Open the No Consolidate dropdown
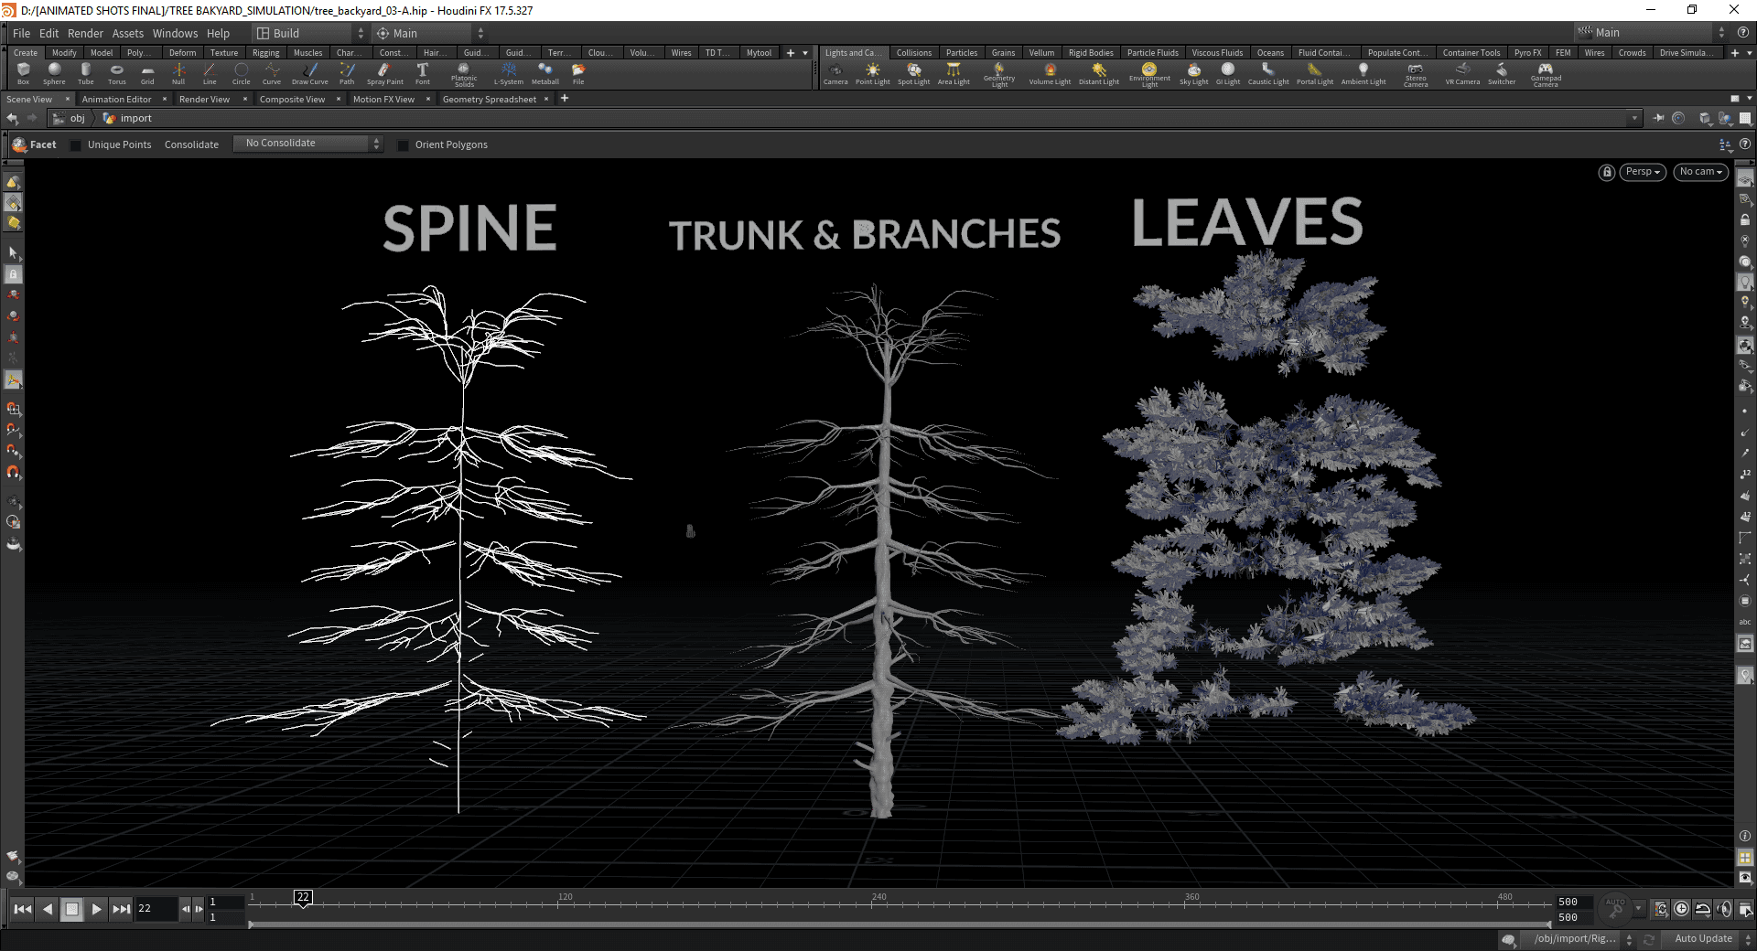The height and width of the screenshot is (951, 1757). click(307, 143)
